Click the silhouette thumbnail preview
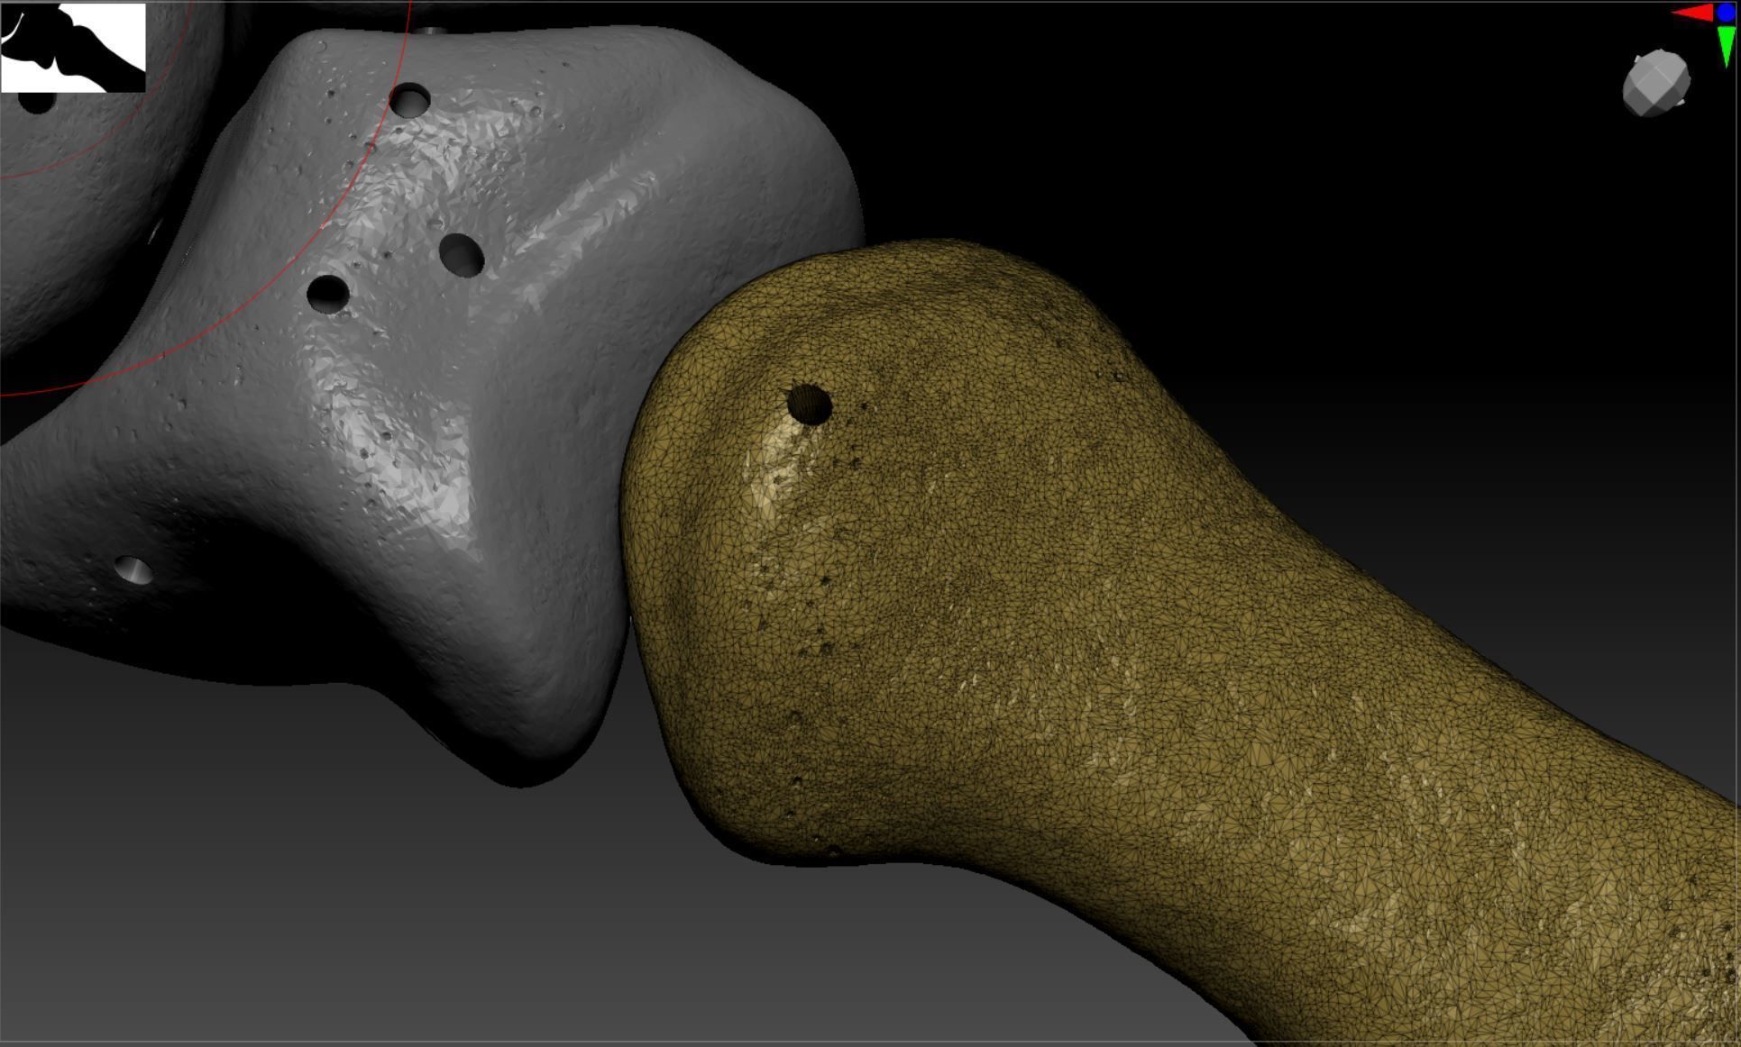 73,47
